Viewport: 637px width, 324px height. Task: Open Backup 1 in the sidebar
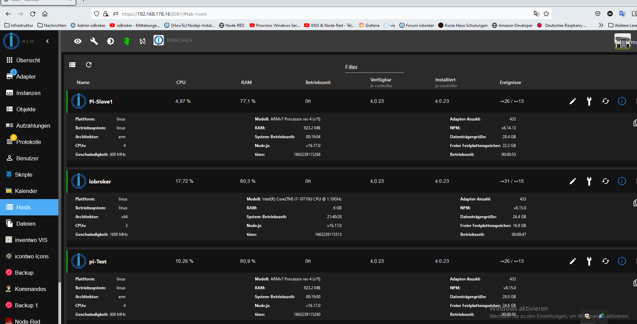point(29,305)
